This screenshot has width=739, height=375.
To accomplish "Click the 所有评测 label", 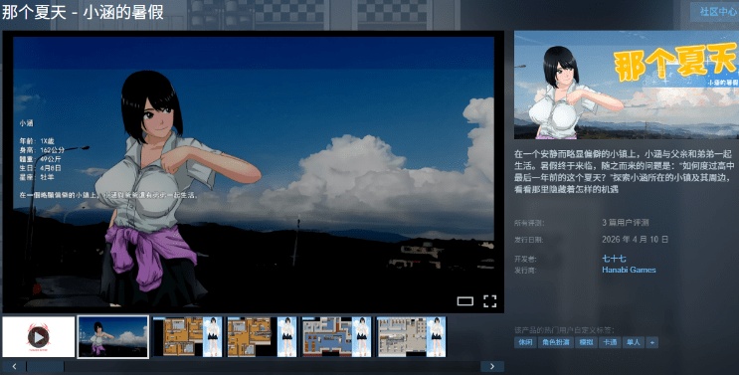I will (528, 223).
